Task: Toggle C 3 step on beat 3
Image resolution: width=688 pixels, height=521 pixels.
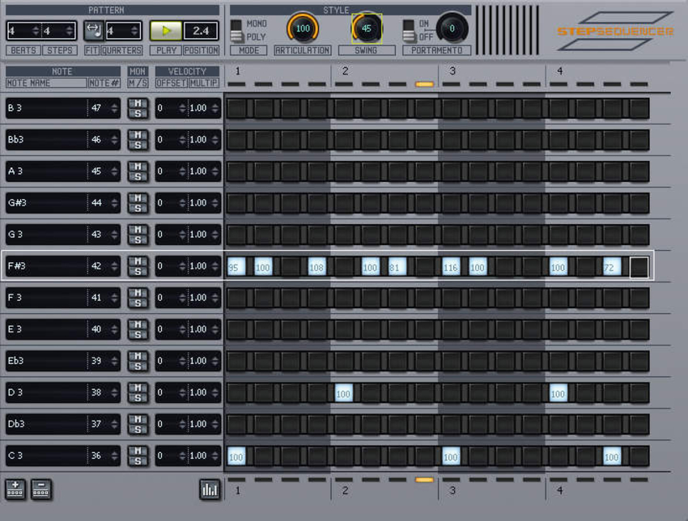Action: 451,456
